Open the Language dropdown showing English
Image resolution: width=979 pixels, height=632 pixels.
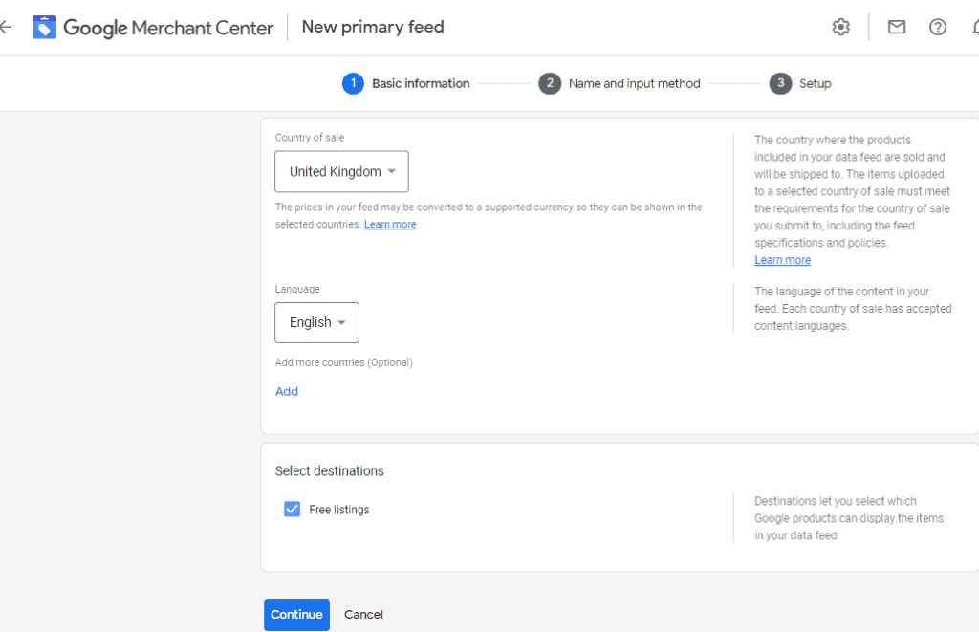(x=316, y=322)
